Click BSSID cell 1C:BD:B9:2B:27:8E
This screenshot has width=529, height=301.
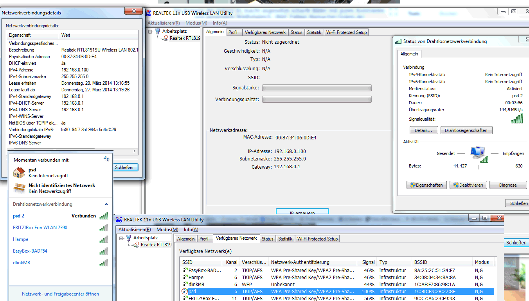click(435, 291)
